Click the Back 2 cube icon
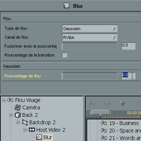Image resolution: width=141 pixels, height=141 pixels. point(18,115)
